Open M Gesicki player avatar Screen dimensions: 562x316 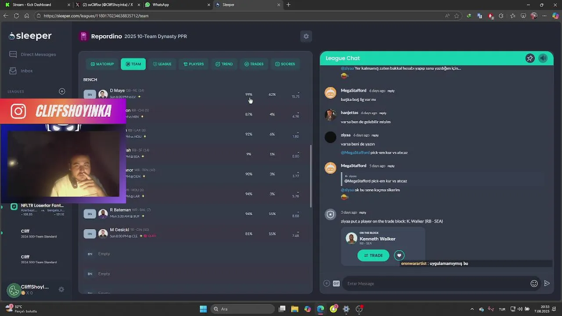103,234
